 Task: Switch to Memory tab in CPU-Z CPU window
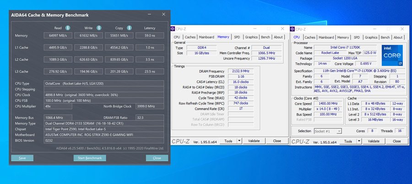[343, 38]
